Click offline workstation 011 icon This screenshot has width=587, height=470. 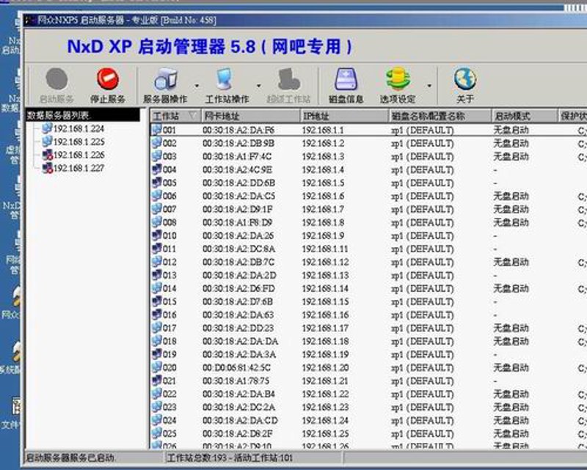[x=156, y=248]
